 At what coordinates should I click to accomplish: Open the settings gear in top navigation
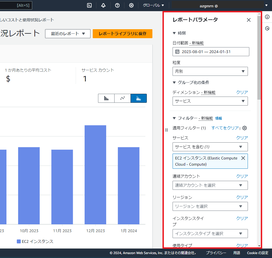[131, 5]
